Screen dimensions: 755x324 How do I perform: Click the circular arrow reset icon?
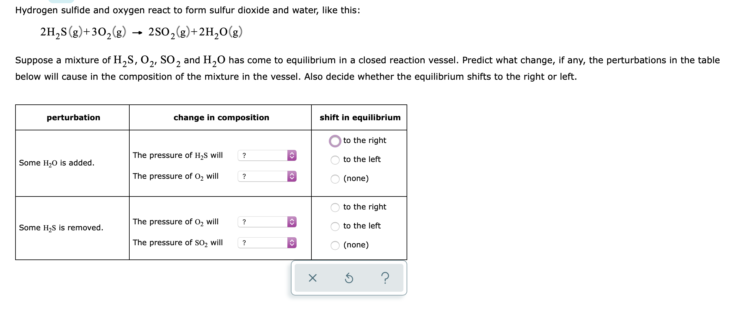(349, 278)
